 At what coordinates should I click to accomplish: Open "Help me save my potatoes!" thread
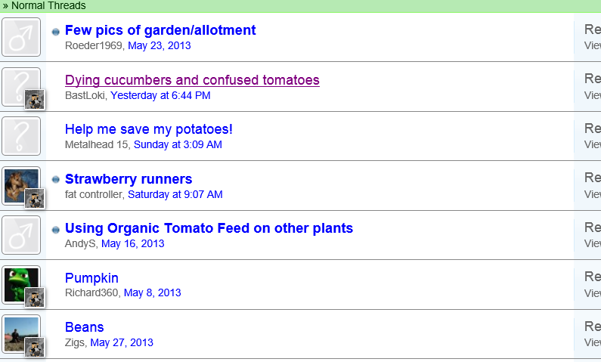149,129
